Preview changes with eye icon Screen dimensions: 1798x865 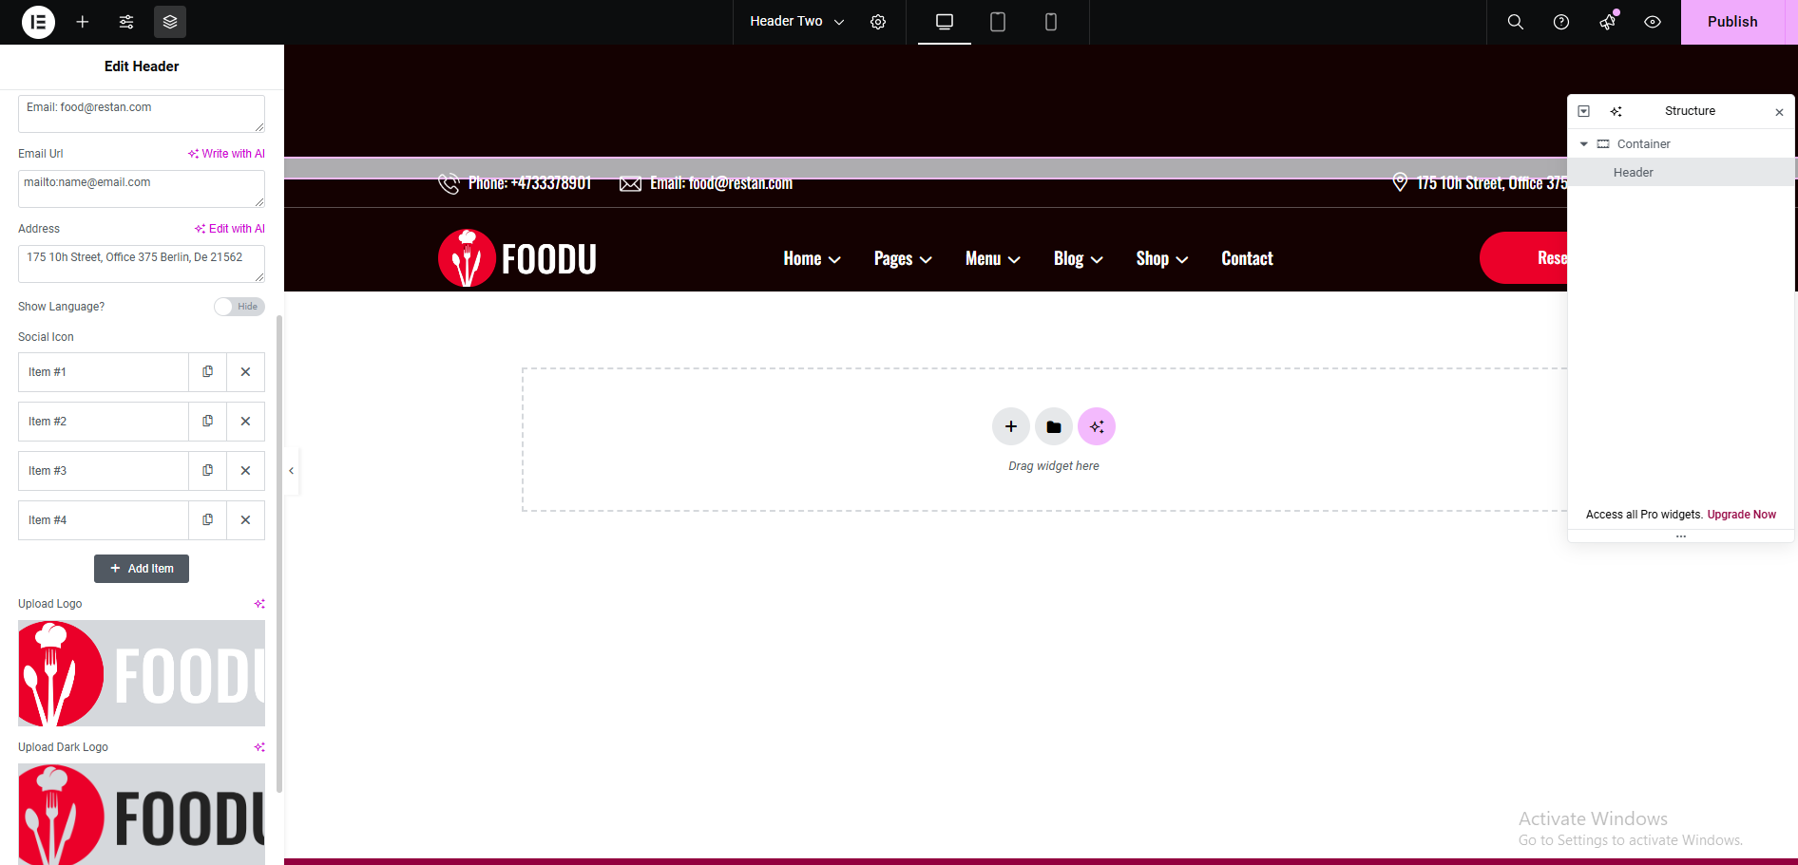click(x=1653, y=22)
